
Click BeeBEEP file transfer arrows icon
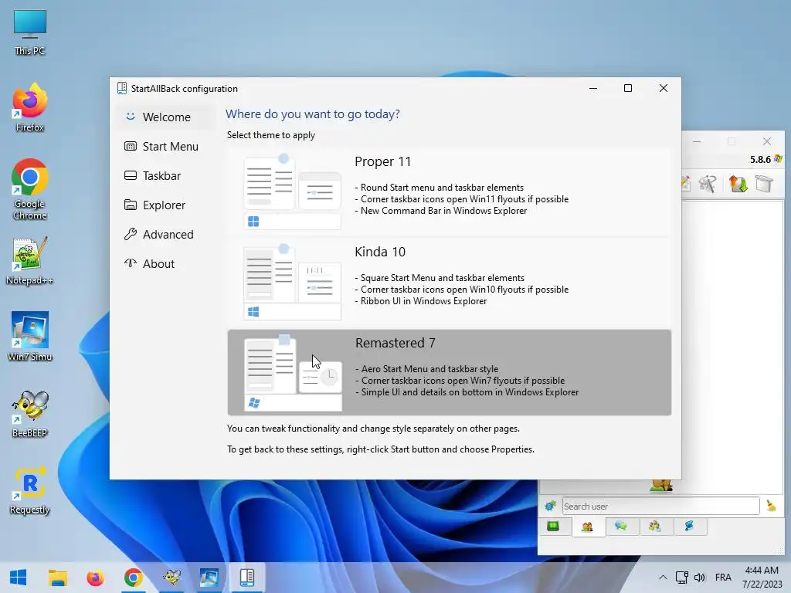(738, 184)
